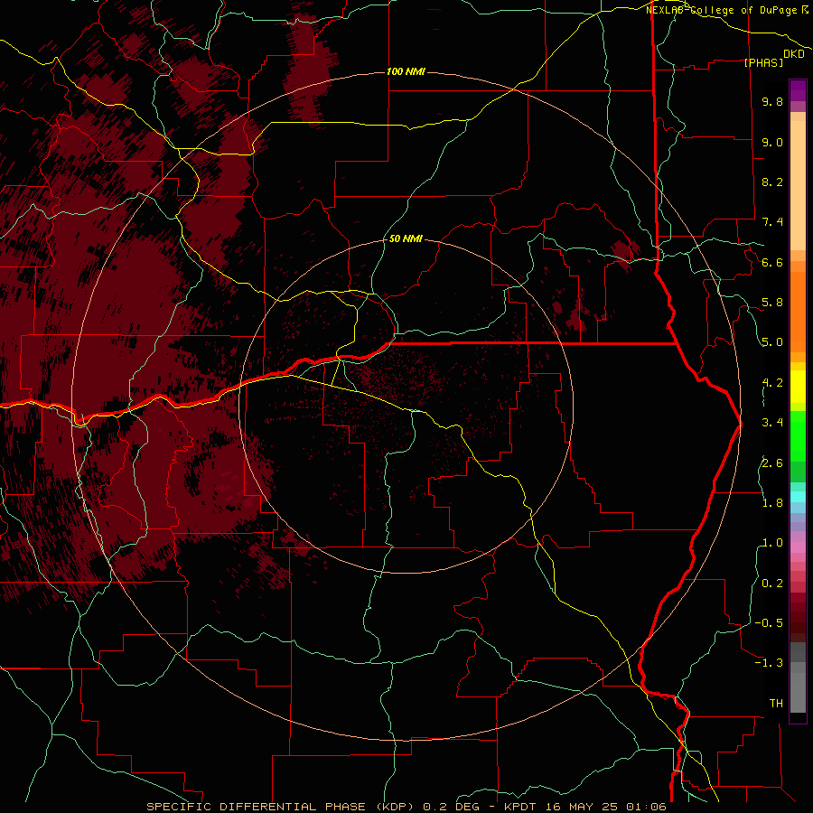Click the -1.3 scale value
This screenshot has width=813, height=813.
pos(769,663)
